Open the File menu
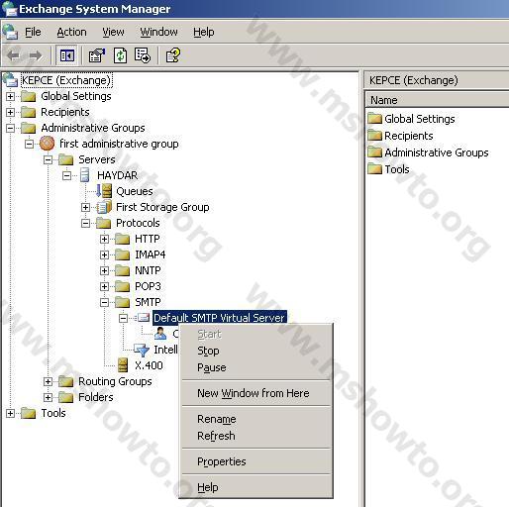This screenshot has height=507, width=509. point(33,32)
